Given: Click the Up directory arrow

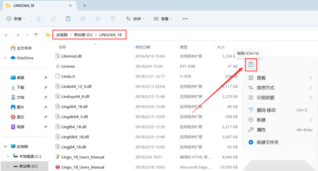Looking at the screenshot, I should point(36,35).
